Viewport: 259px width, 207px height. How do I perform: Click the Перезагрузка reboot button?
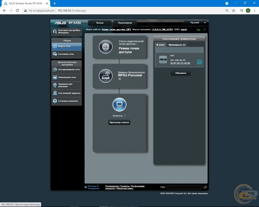coord(125,23)
